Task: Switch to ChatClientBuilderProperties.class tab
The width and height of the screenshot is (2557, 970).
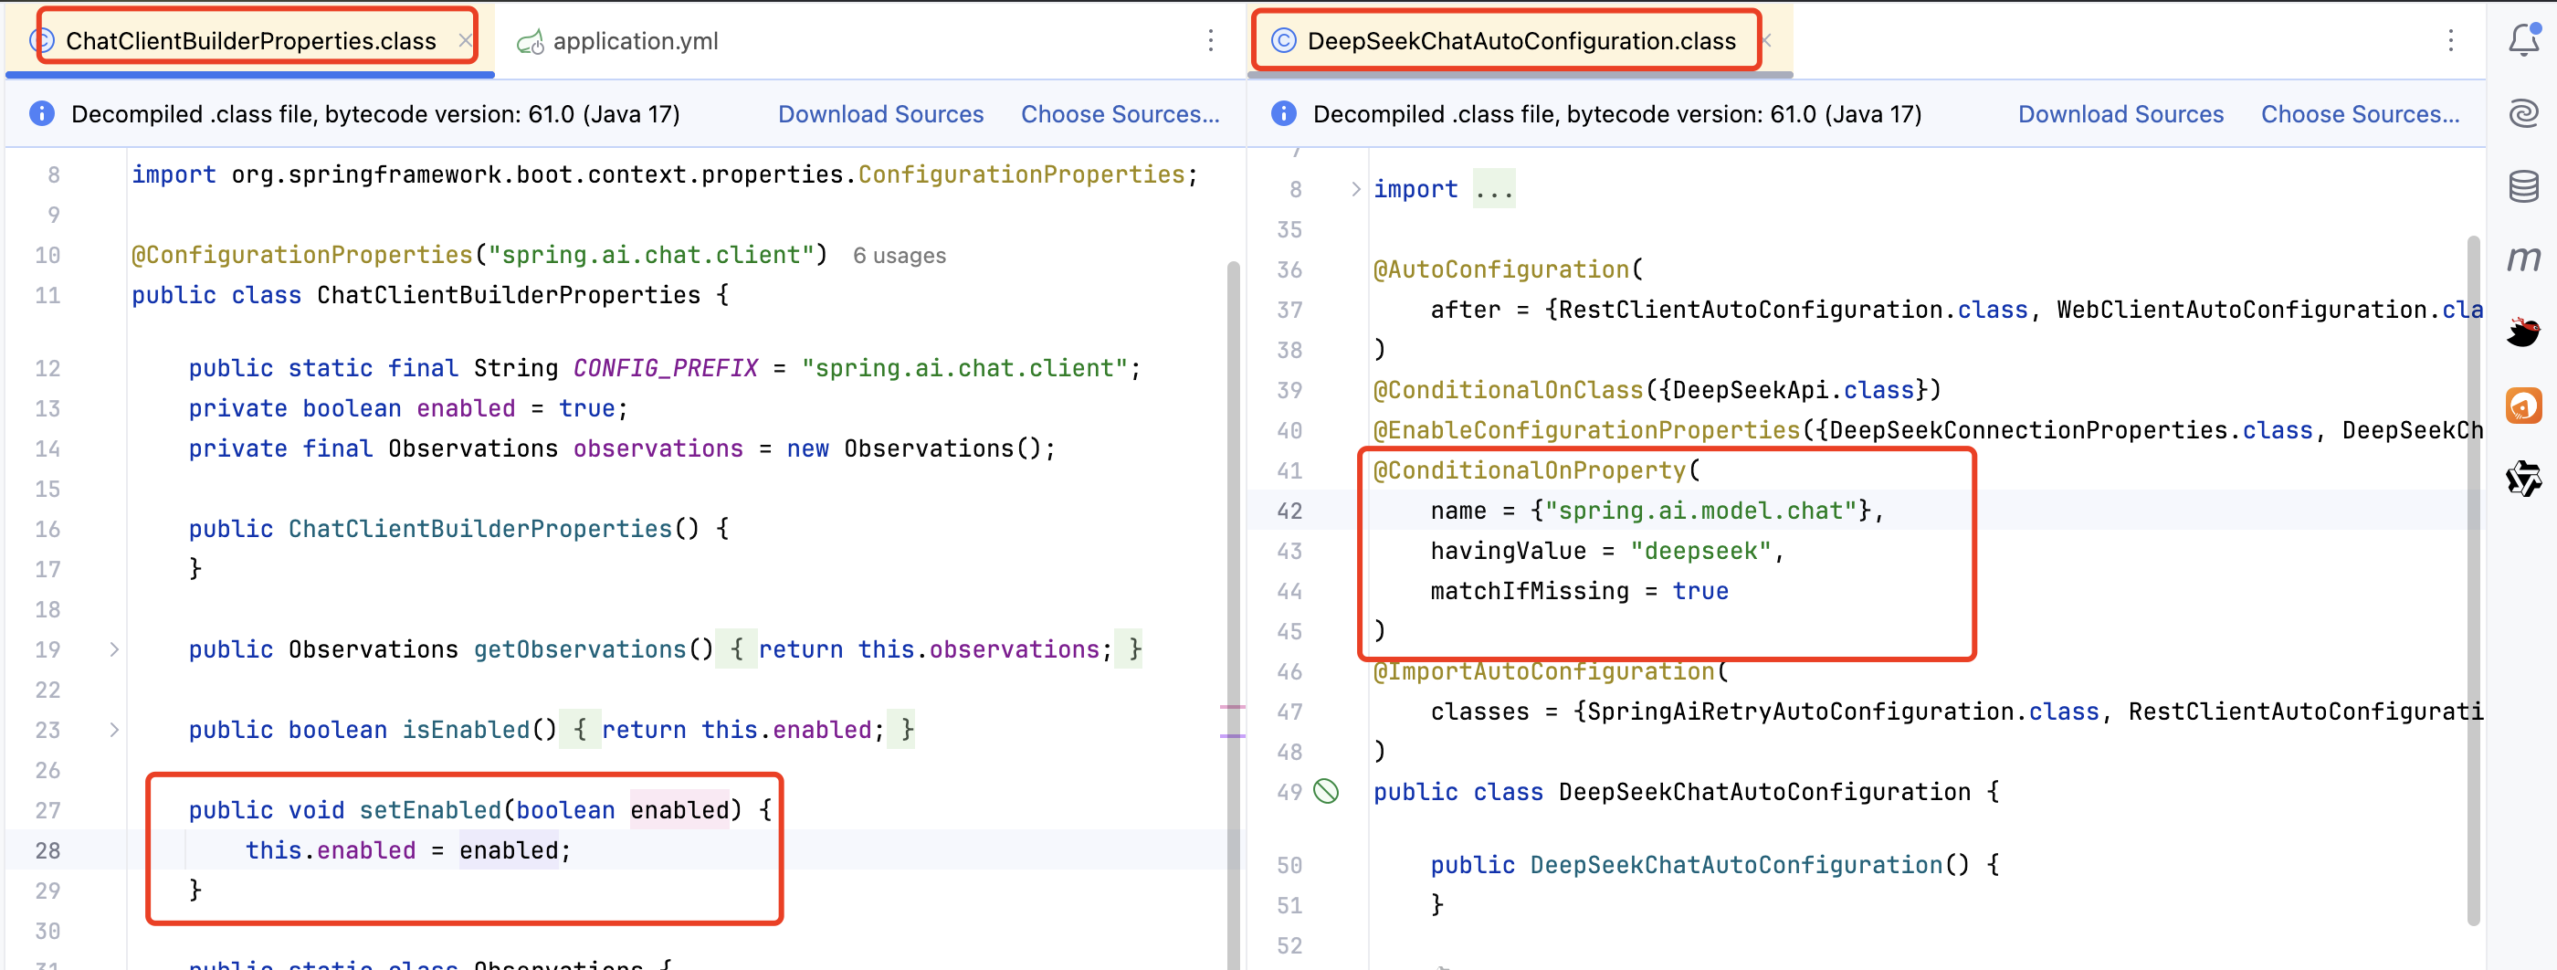Action: 250,41
